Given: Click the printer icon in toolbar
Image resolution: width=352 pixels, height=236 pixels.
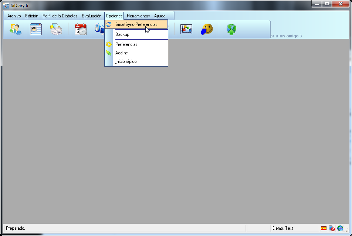Looking at the screenshot, I should coord(56,29).
